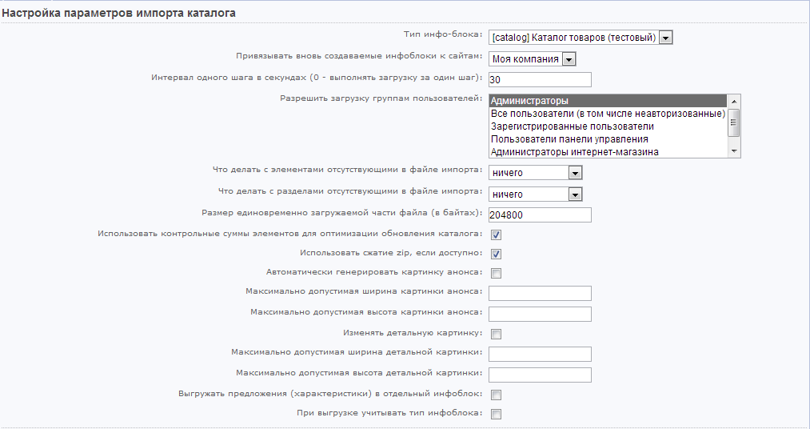
Task: Expand dropdown for elements missing in import file
Action: pos(535,173)
